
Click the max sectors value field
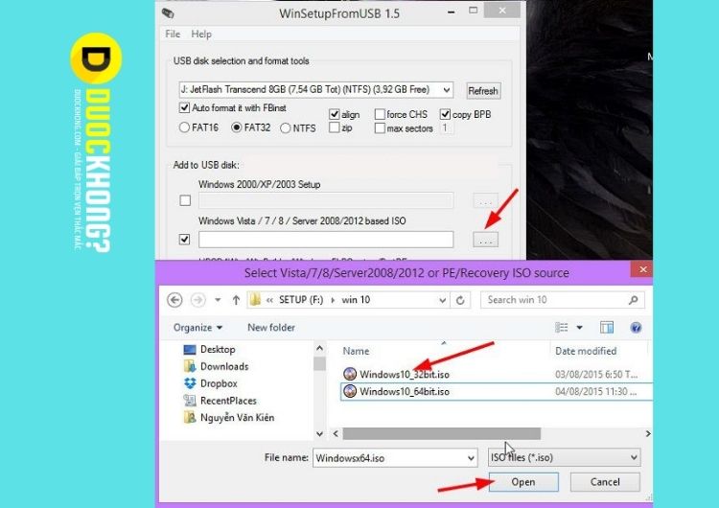coord(447,127)
